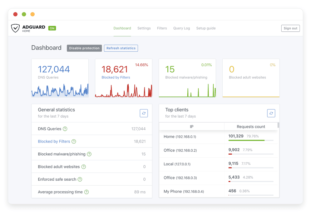This screenshot has height=212, width=311.
Task: Select Local (127.0.0.1) client row
Action: [218, 164]
